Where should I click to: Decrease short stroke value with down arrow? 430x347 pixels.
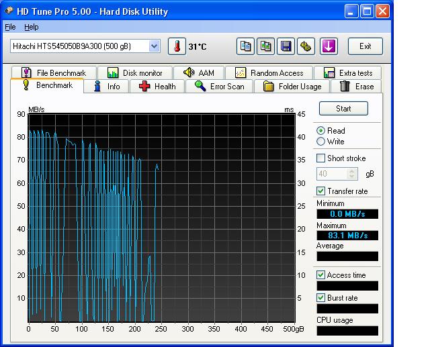352,177
